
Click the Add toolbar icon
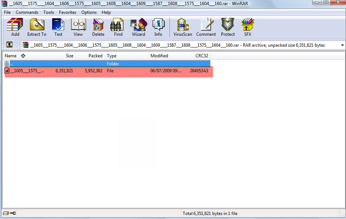[x=15, y=27]
